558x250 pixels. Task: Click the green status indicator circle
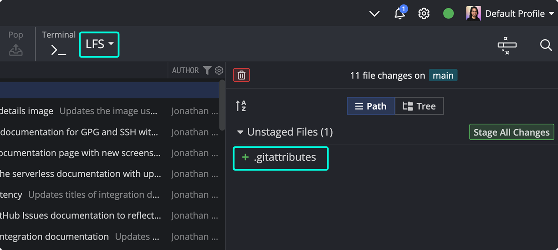coord(448,14)
